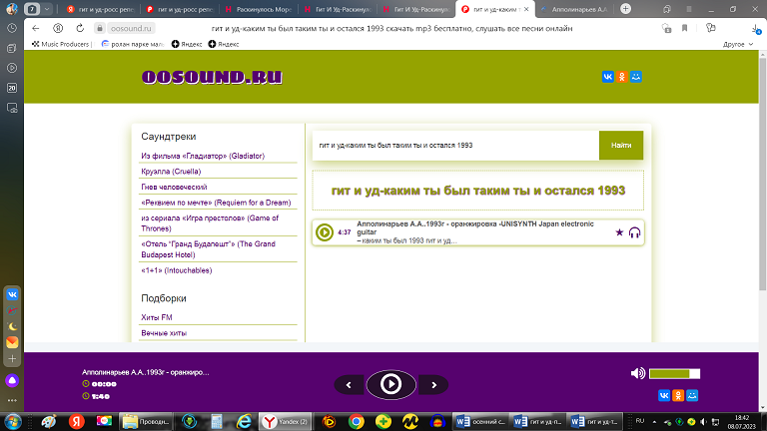Image resolution: width=767 pixels, height=431 pixels.
Task: Go back with browser back arrow
Action: (35, 28)
